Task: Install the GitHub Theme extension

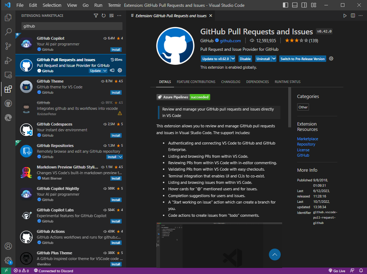Action: (116, 93)
